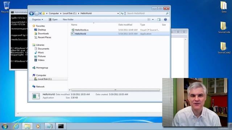Open Recent Places under Favorites
This screenshot has height=130, width=232.
tap(45, 38)
